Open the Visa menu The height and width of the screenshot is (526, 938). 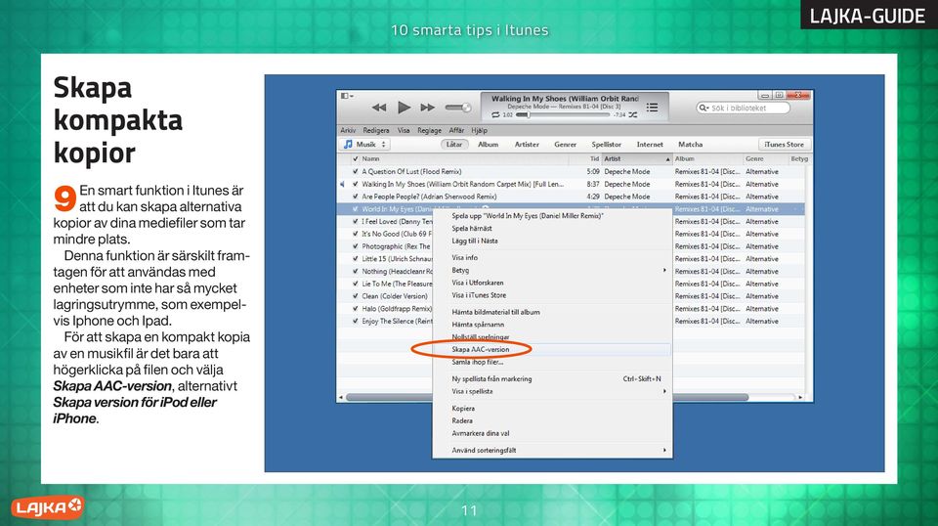point(404,130)
